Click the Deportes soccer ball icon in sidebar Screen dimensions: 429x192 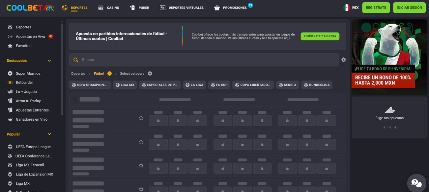(10, 27)
